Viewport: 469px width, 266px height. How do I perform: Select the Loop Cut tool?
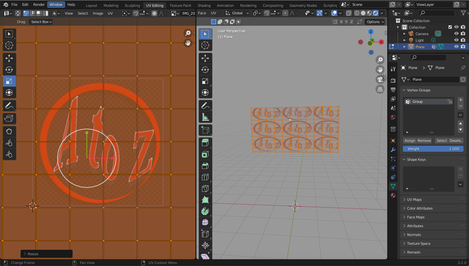[205, 177]
